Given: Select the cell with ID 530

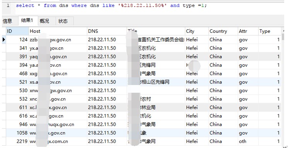Looking at the screenshot, I should click(x=17, y=90).
